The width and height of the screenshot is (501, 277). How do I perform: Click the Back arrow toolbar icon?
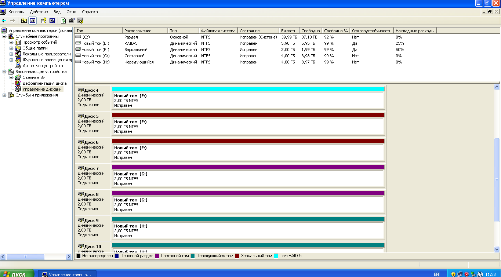pyautogui.click(x=4, y=21)
